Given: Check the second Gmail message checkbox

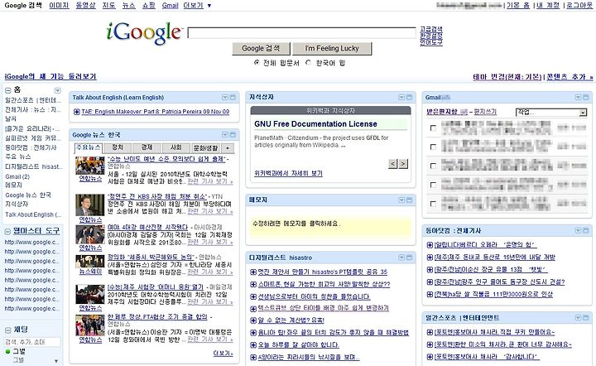Looking at the screenshot, I should 433,147.
